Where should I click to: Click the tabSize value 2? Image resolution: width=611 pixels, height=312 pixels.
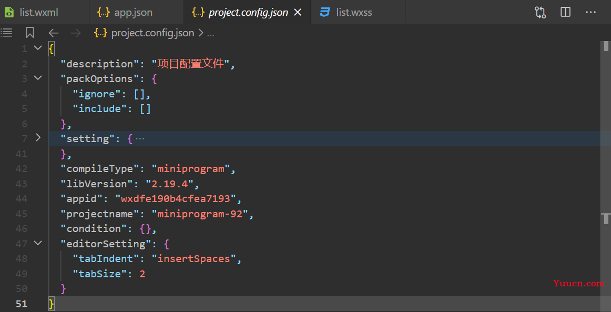point(142,274)
